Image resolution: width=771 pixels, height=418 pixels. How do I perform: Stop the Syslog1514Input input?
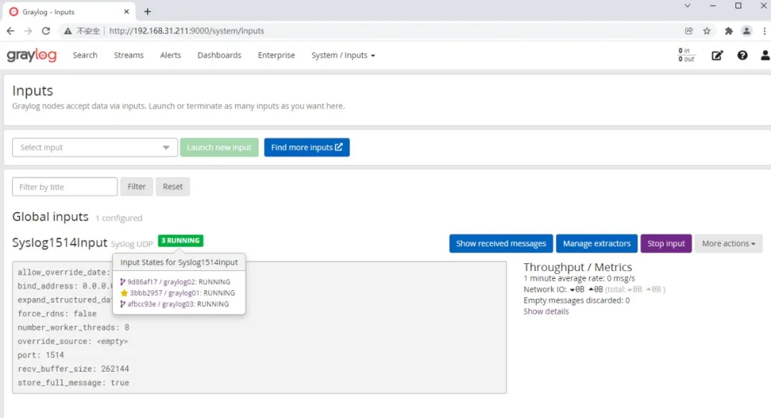coord(666,244)
